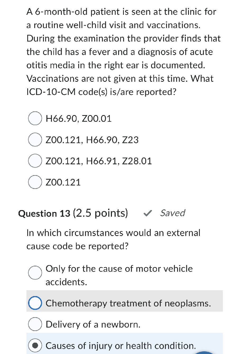Screen dimensions: 235x354
Task: Click the Saved status text
Action: click(x=173, y=213)
